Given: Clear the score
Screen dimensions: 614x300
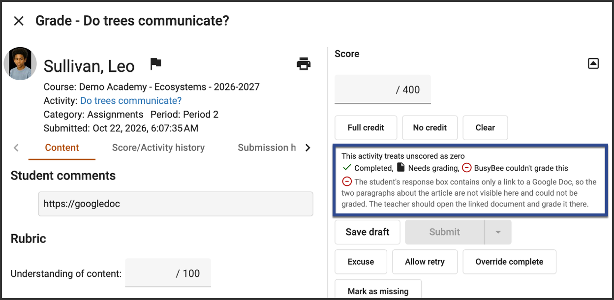Looking at the screenshot, I should click(485, 128).
